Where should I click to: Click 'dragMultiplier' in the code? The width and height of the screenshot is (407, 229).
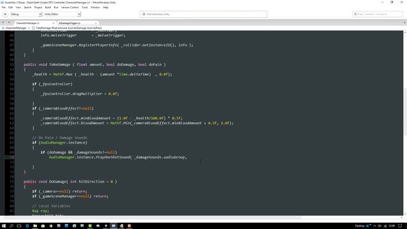[87, 94]
